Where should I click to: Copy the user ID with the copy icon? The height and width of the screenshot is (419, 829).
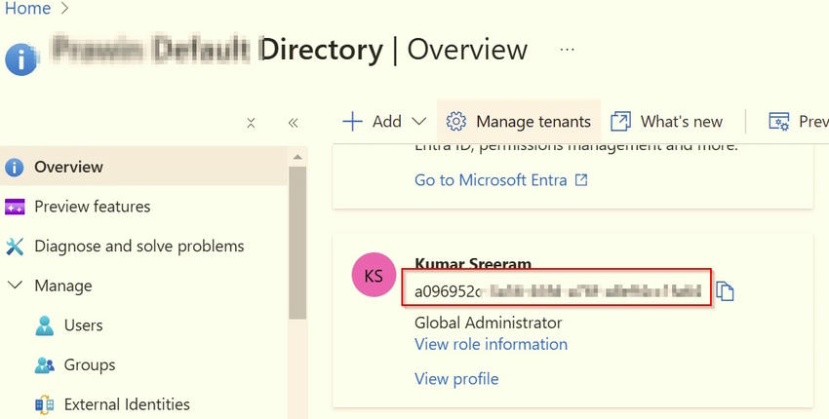(725, 291)
